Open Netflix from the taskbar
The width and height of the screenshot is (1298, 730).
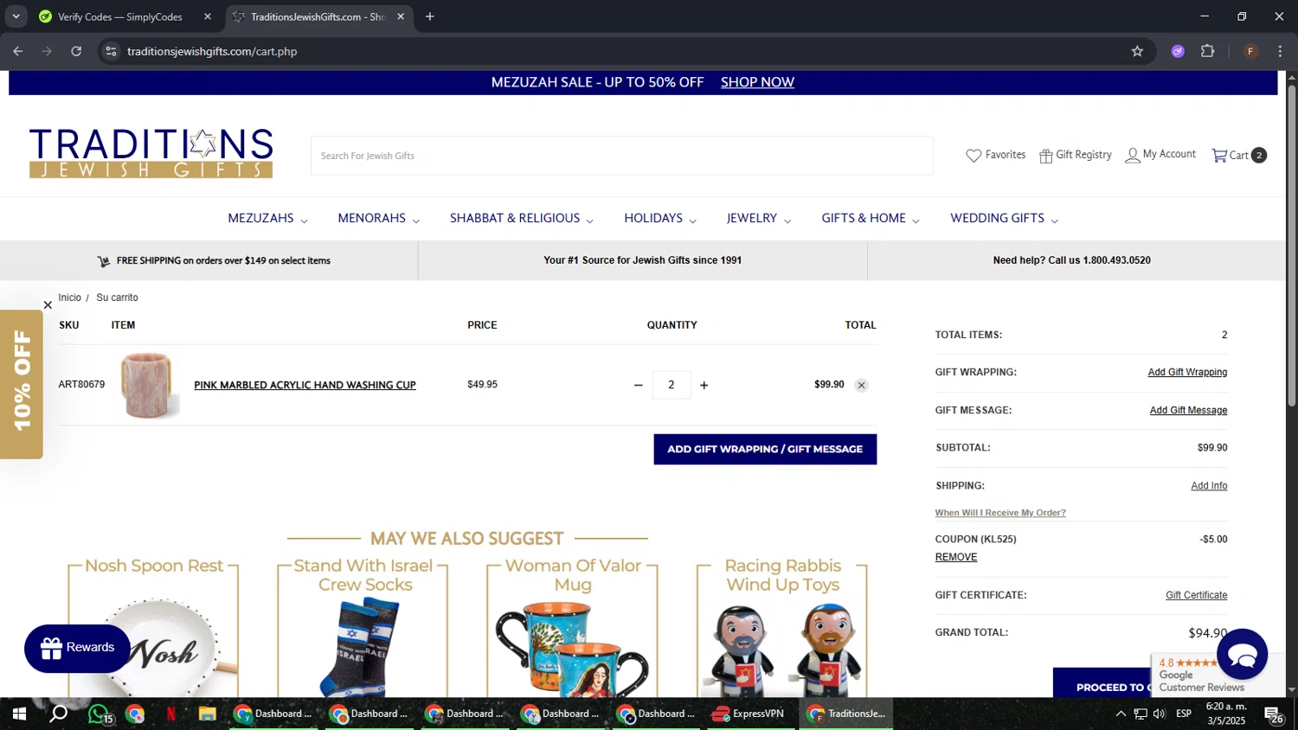(170, 714)
